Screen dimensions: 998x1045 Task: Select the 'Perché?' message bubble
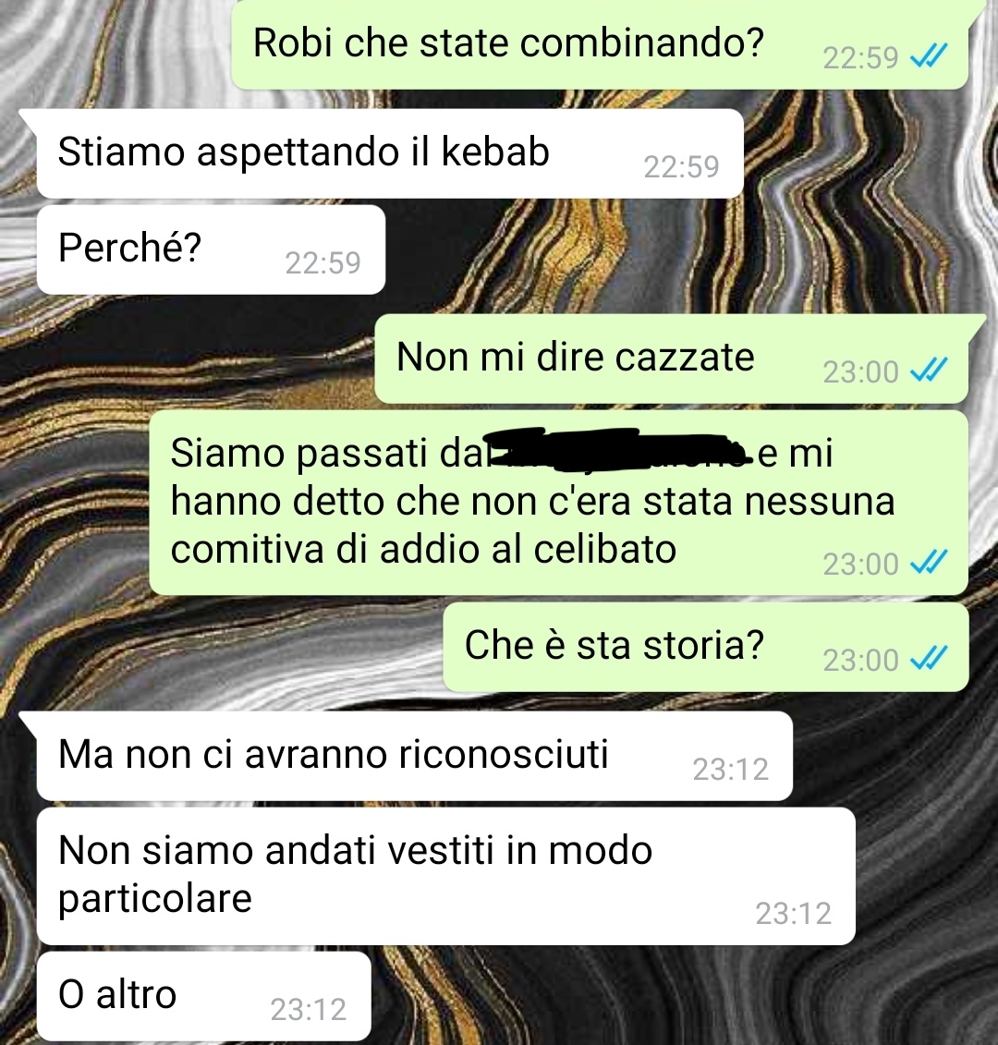(211, 249)
